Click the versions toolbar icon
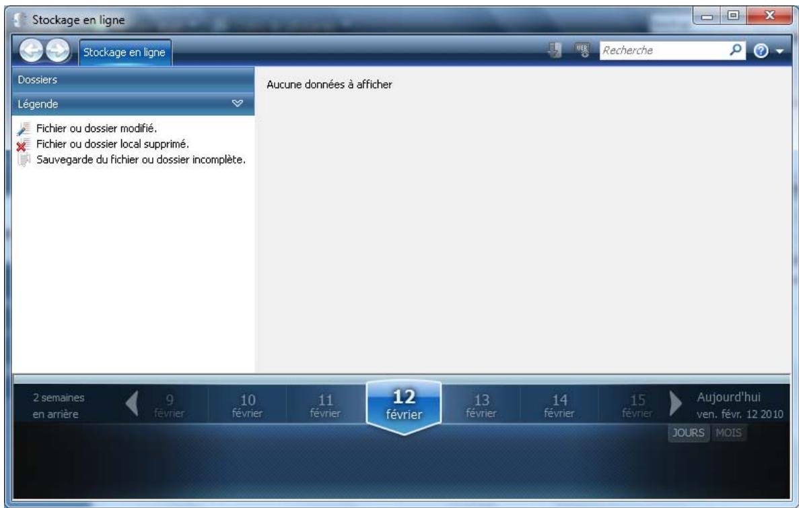799x508 pixels. (582, 50)
